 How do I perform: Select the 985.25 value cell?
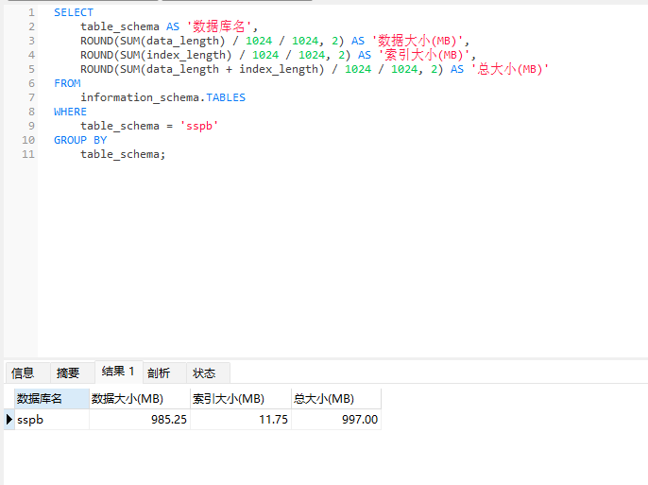pyautogui.click(x=140, y=419)
